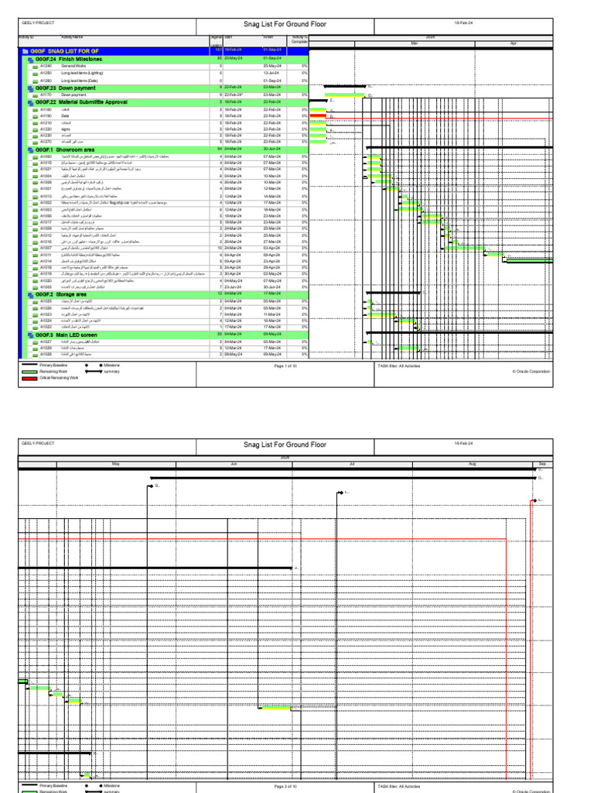The image size is (594, 793).
Task: Click the WBS icon next to G0GF.24 Finish Milestones
Action: tap(31, 60)
